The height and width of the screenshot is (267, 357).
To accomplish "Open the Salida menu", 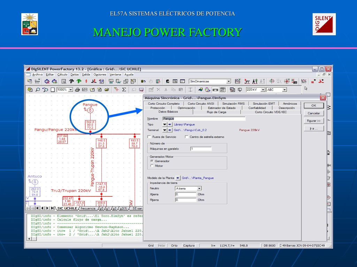I will tap(86, 74).
